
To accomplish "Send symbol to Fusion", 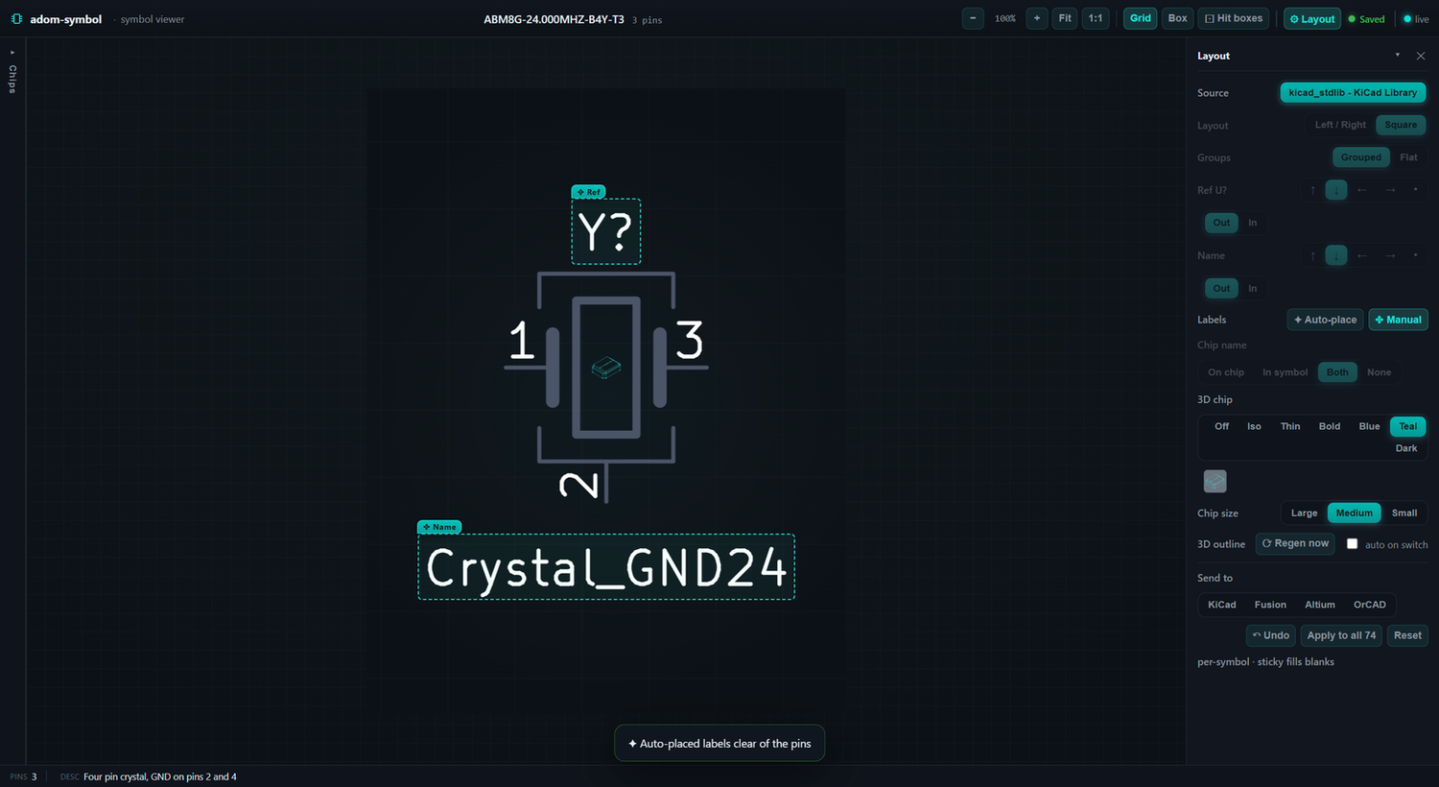I will tap(1270, 605).
